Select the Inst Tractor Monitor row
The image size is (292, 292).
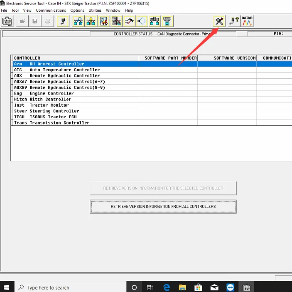click(152, 105)
